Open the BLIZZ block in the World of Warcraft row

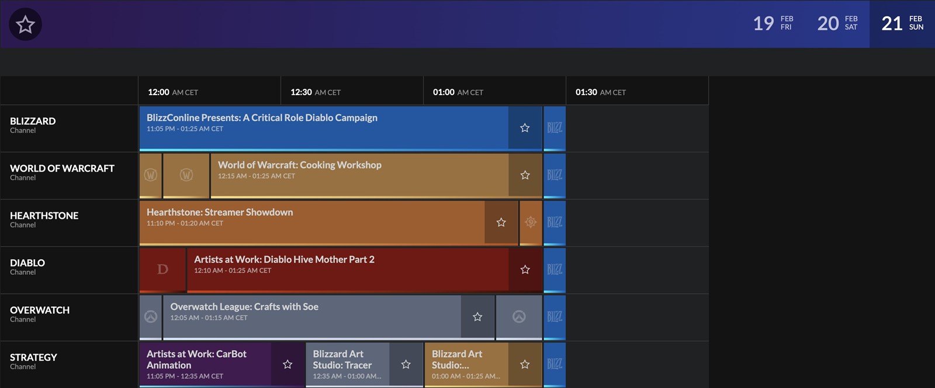point(555,175)
